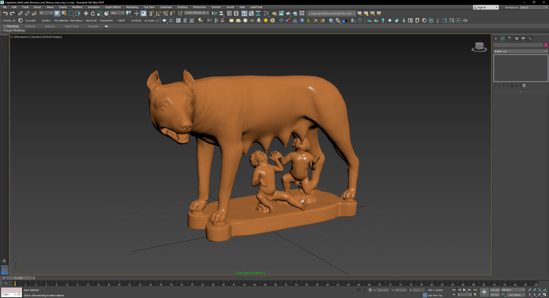This screenshot has width=549, height=298.
Task: Open the reference coordinate system 'View' dropdown
Action: point(117,13)
